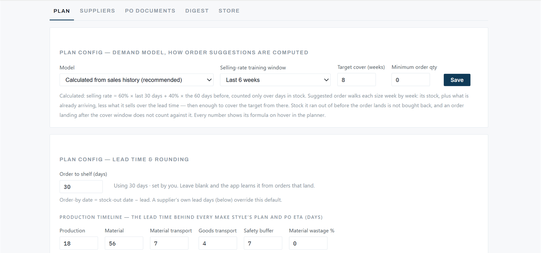Edit the Material wastage % field
Viewport: 541px width, 253px height.
click(x=308, y=243)
